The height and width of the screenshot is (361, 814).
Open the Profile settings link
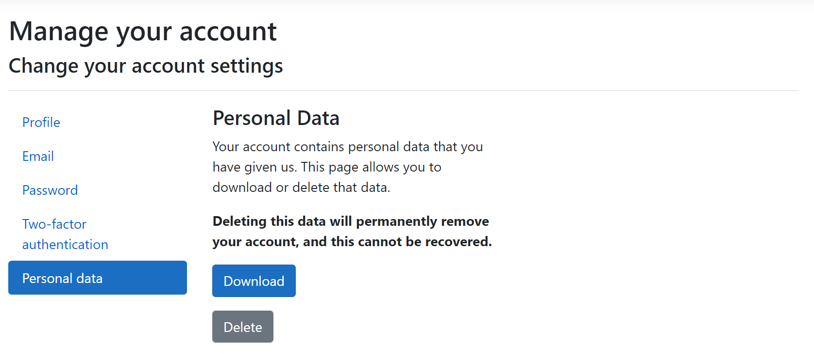(41, 123)
